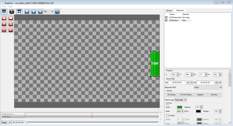Uncheck the DTMFAlarm Rect element checkbox

point(166,20)
